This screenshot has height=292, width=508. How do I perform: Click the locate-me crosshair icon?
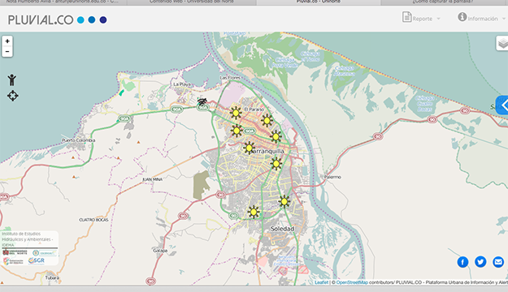[x=13, y=96]
